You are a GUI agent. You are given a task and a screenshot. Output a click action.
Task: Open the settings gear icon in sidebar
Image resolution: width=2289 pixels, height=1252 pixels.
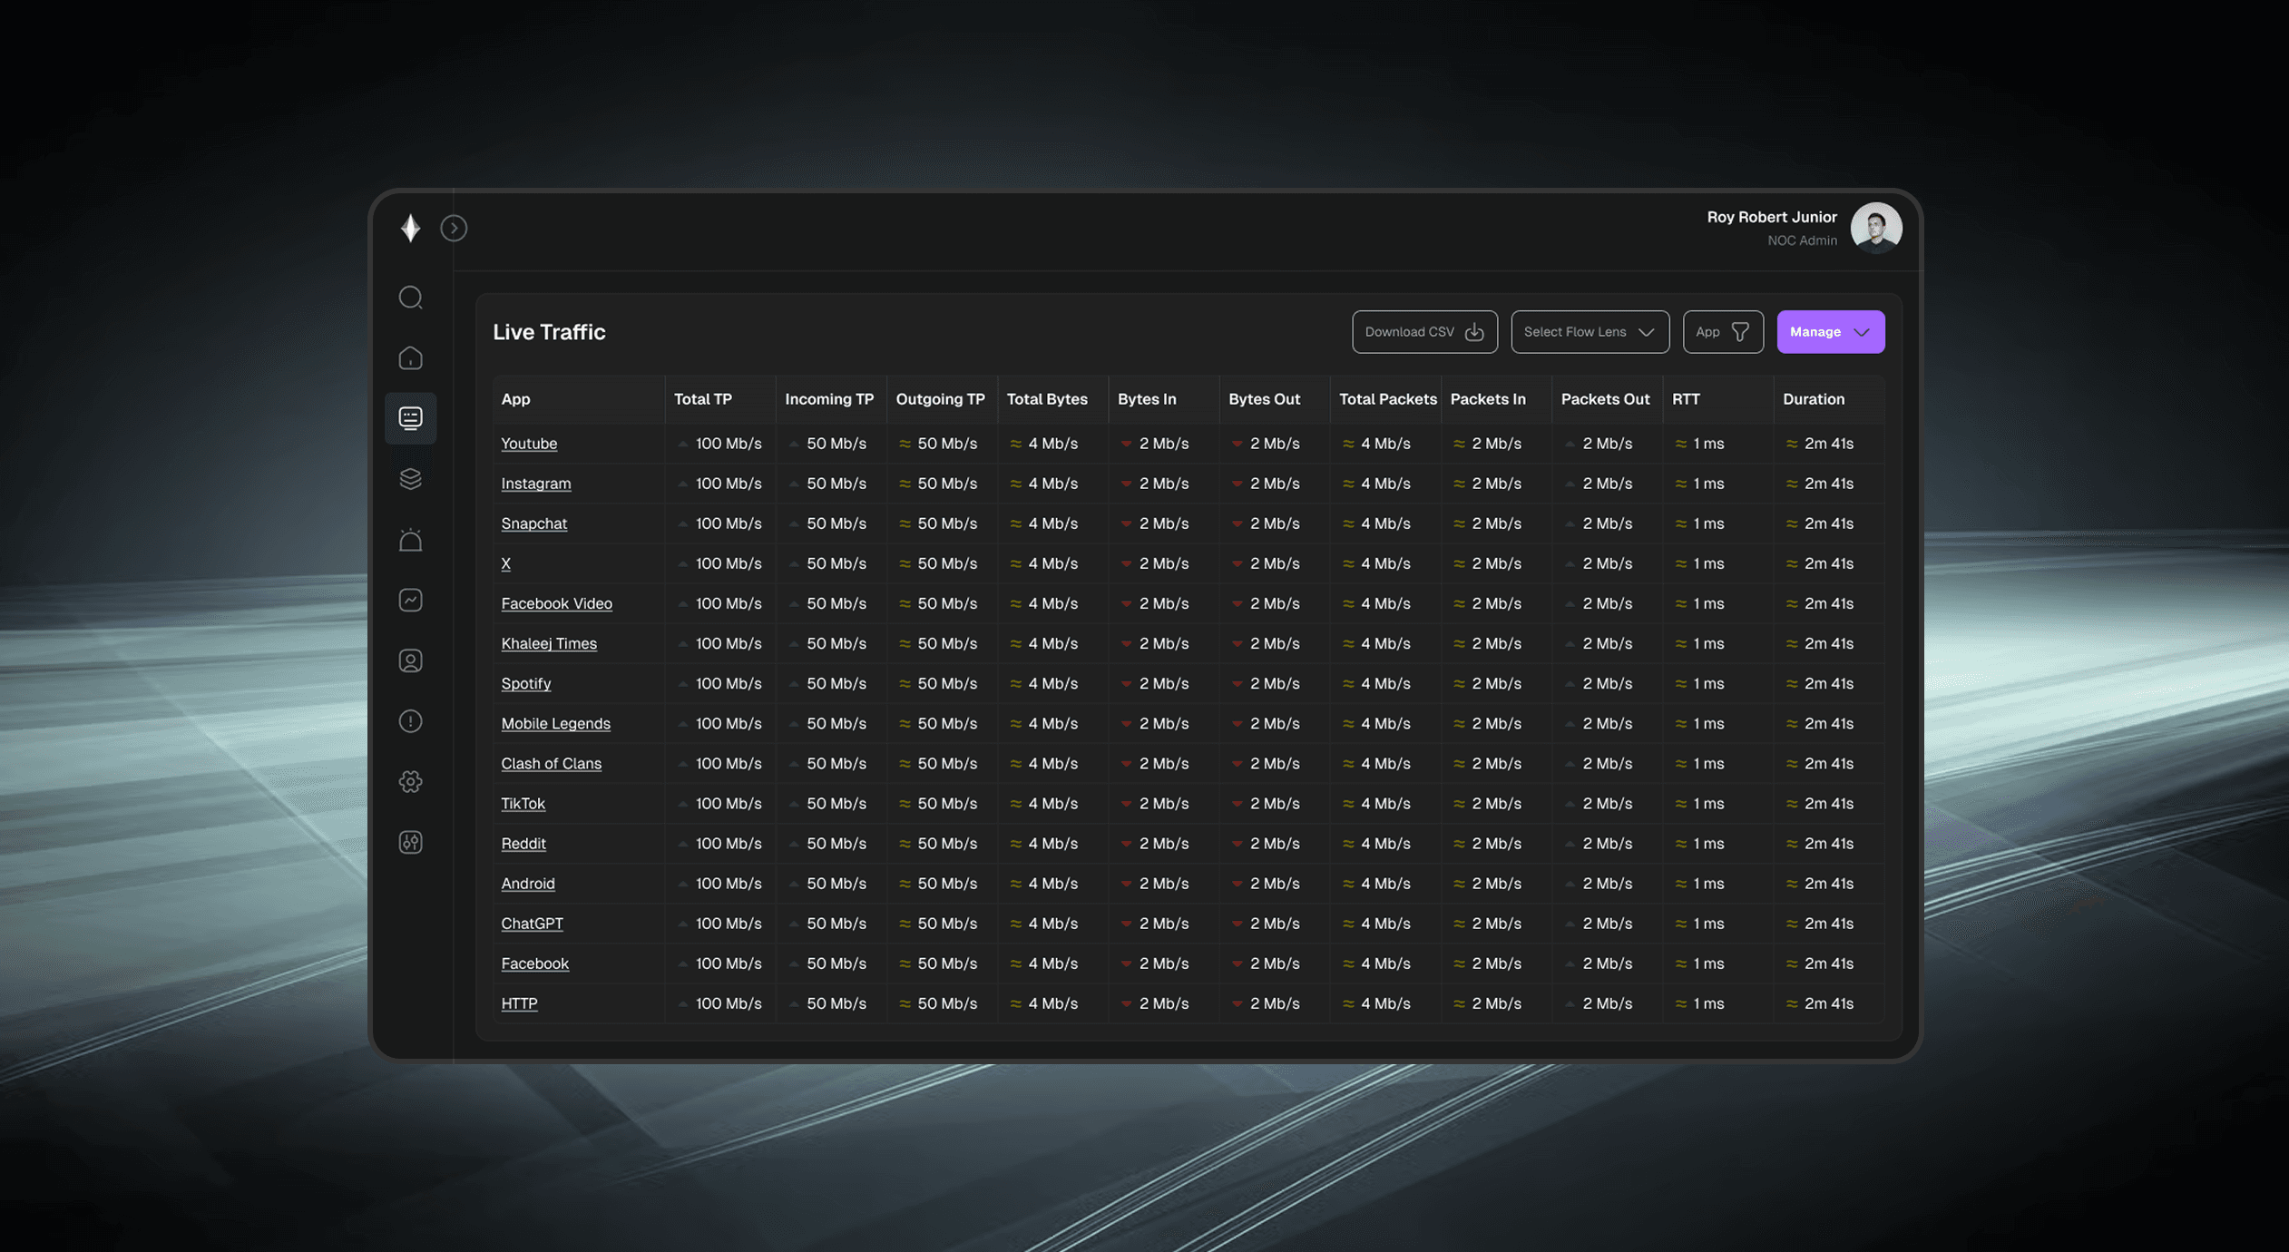[x=411, y=782]
